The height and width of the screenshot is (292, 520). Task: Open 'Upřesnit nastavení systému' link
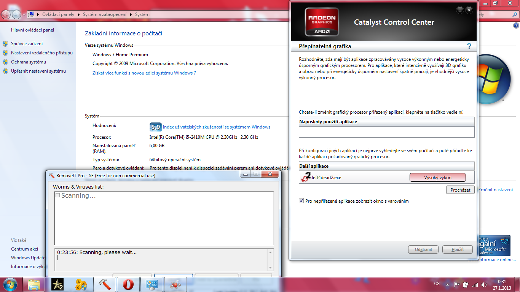[x=38, y=71]
